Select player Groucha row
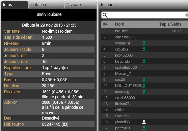 (144, 116)
